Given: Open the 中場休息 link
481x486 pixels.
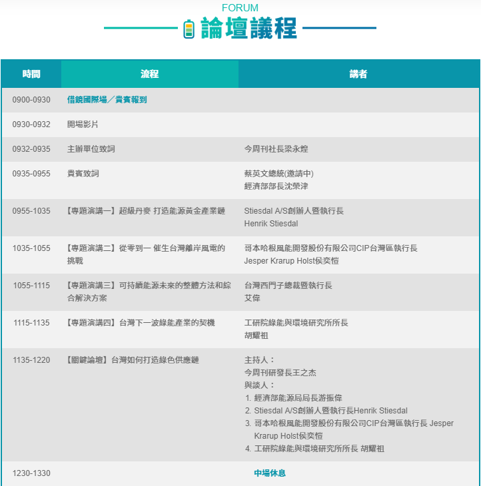Looking at the screenshot, I should coord(270,473).
